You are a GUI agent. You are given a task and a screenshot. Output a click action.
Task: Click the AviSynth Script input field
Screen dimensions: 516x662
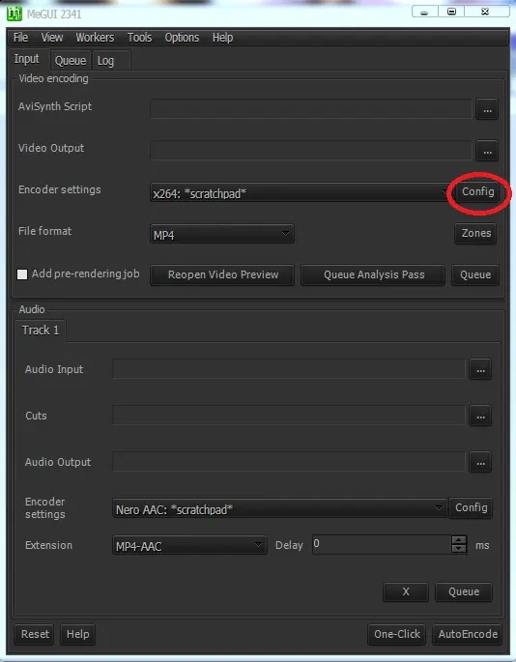(x=311, y=108)
